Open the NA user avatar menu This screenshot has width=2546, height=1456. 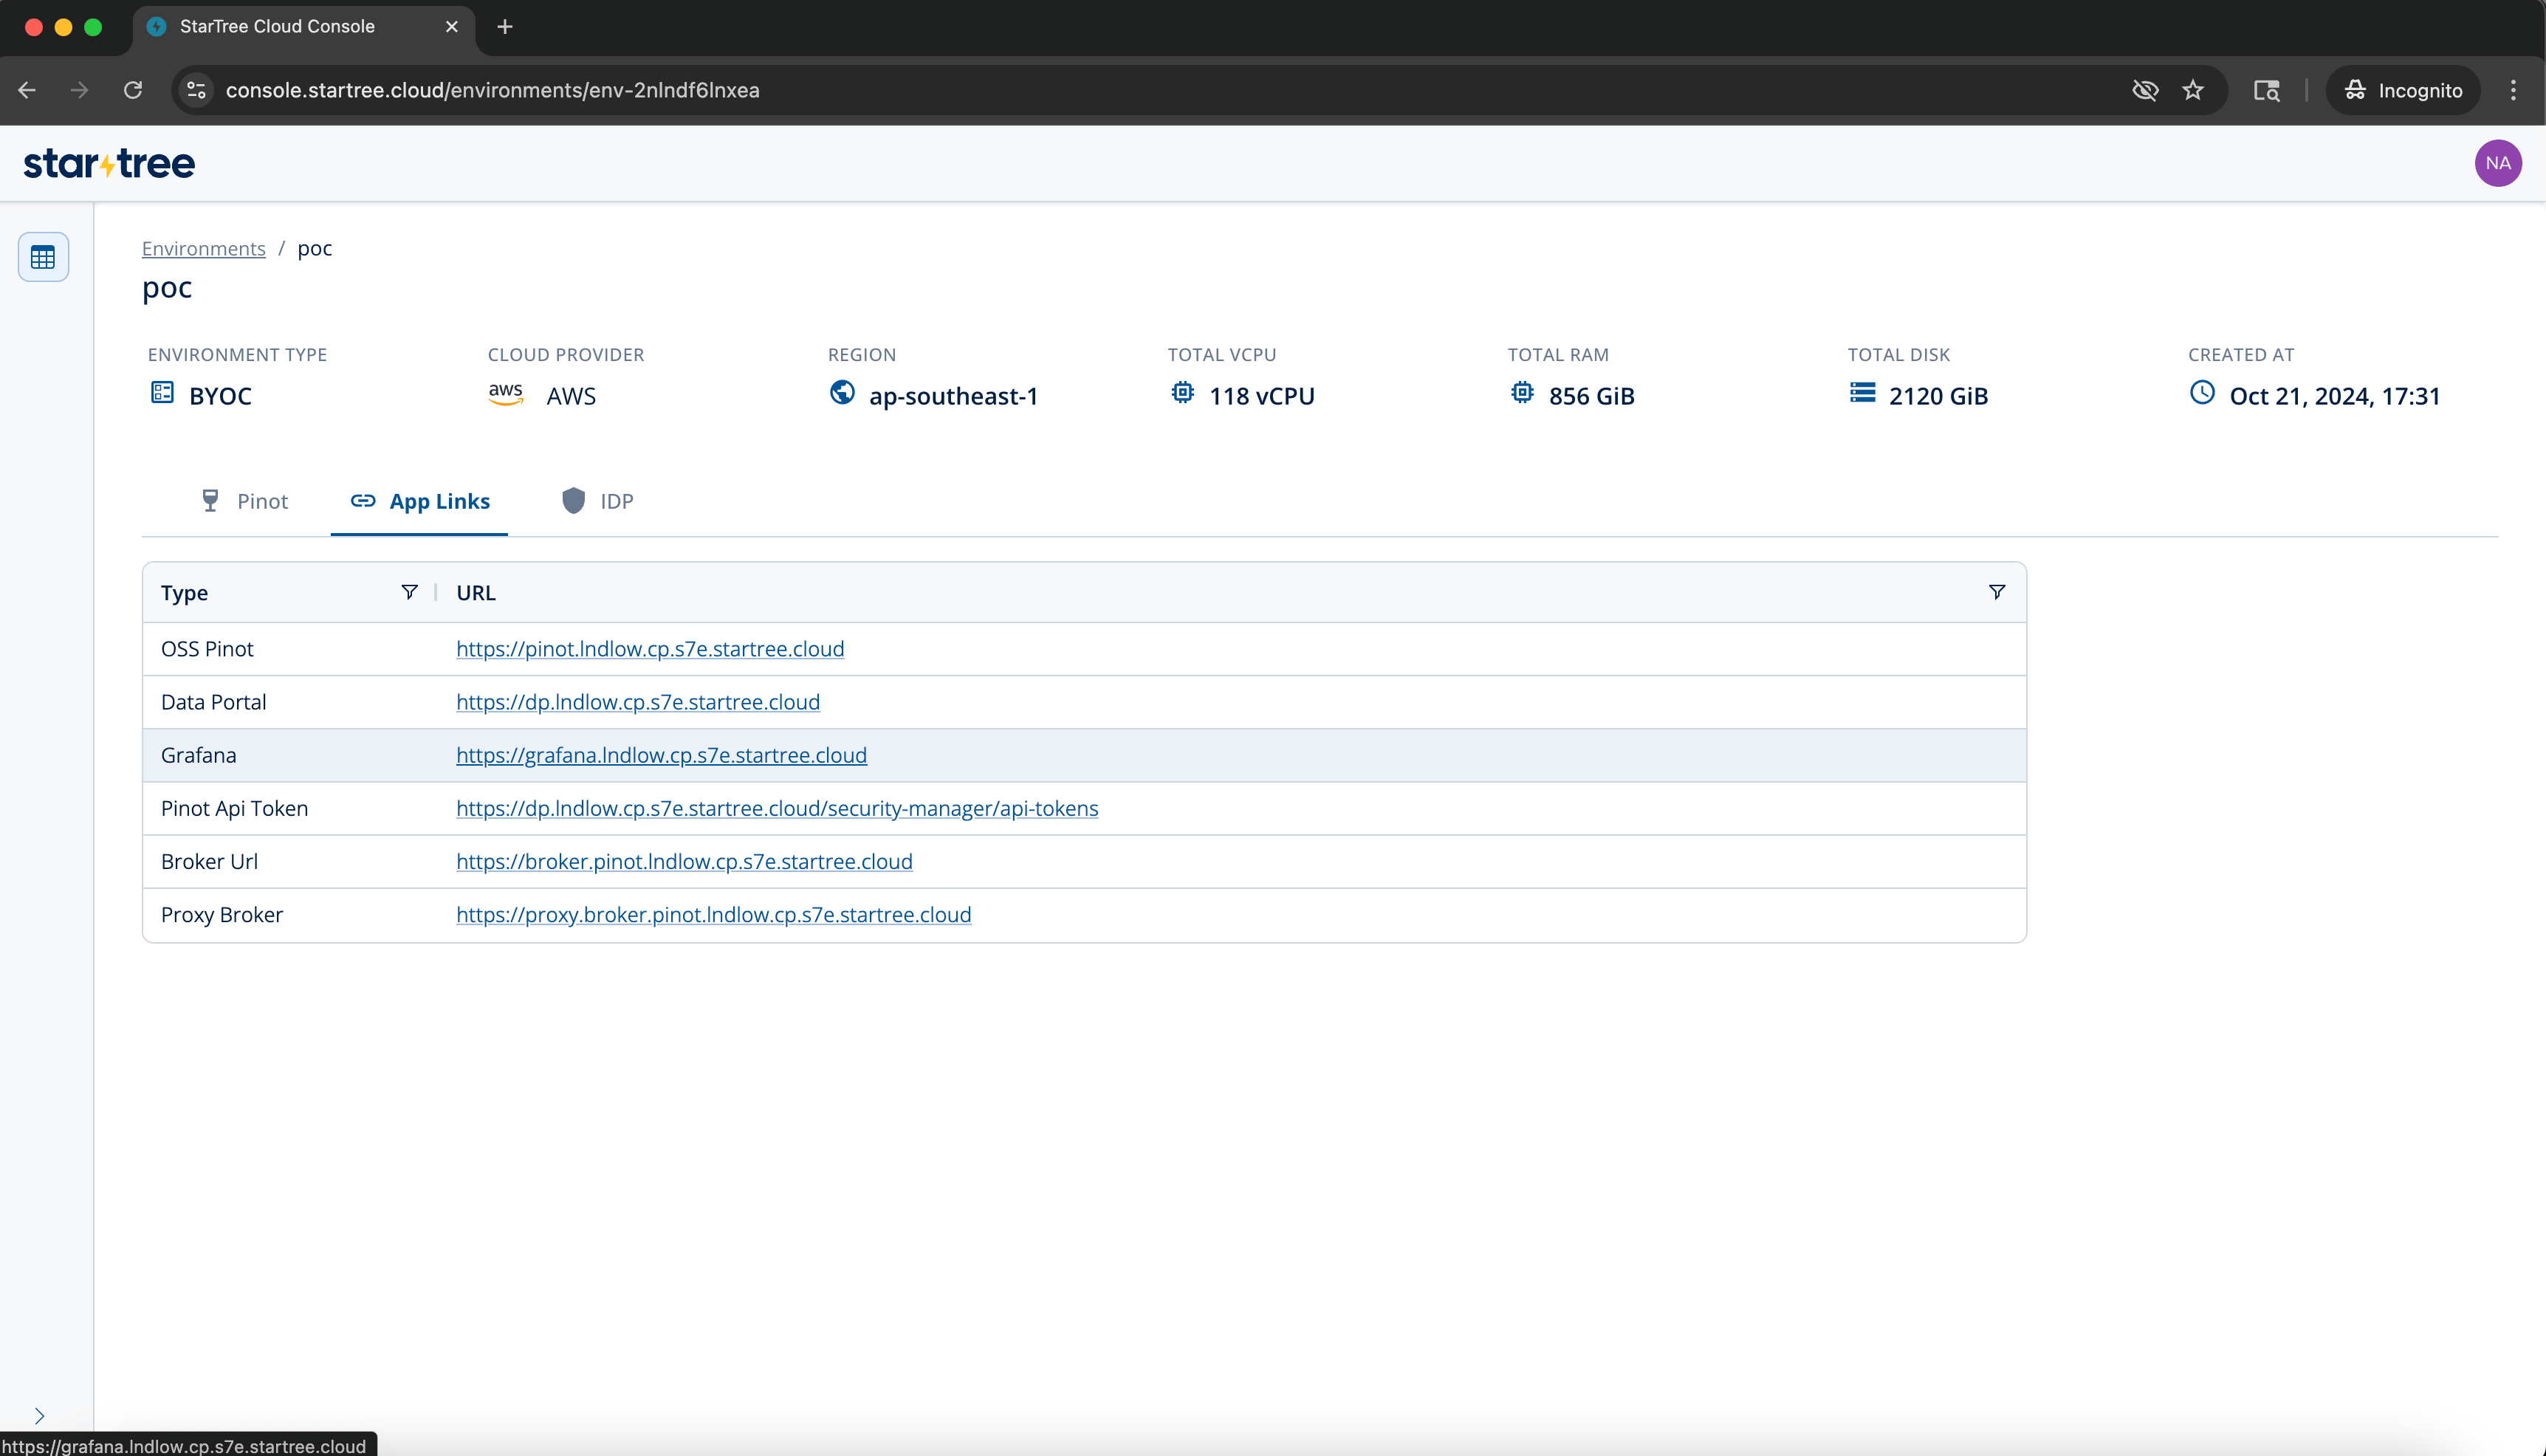pyautogui.click(x=2497, y=163)
